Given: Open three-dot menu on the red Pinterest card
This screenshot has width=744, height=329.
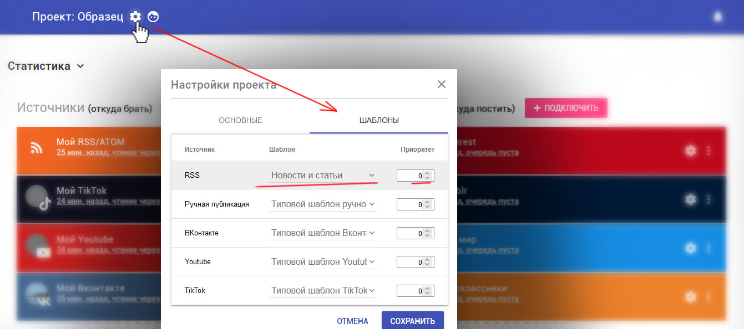Looking at the screenshot, I should pyautogui.click(x=708, y=150).
